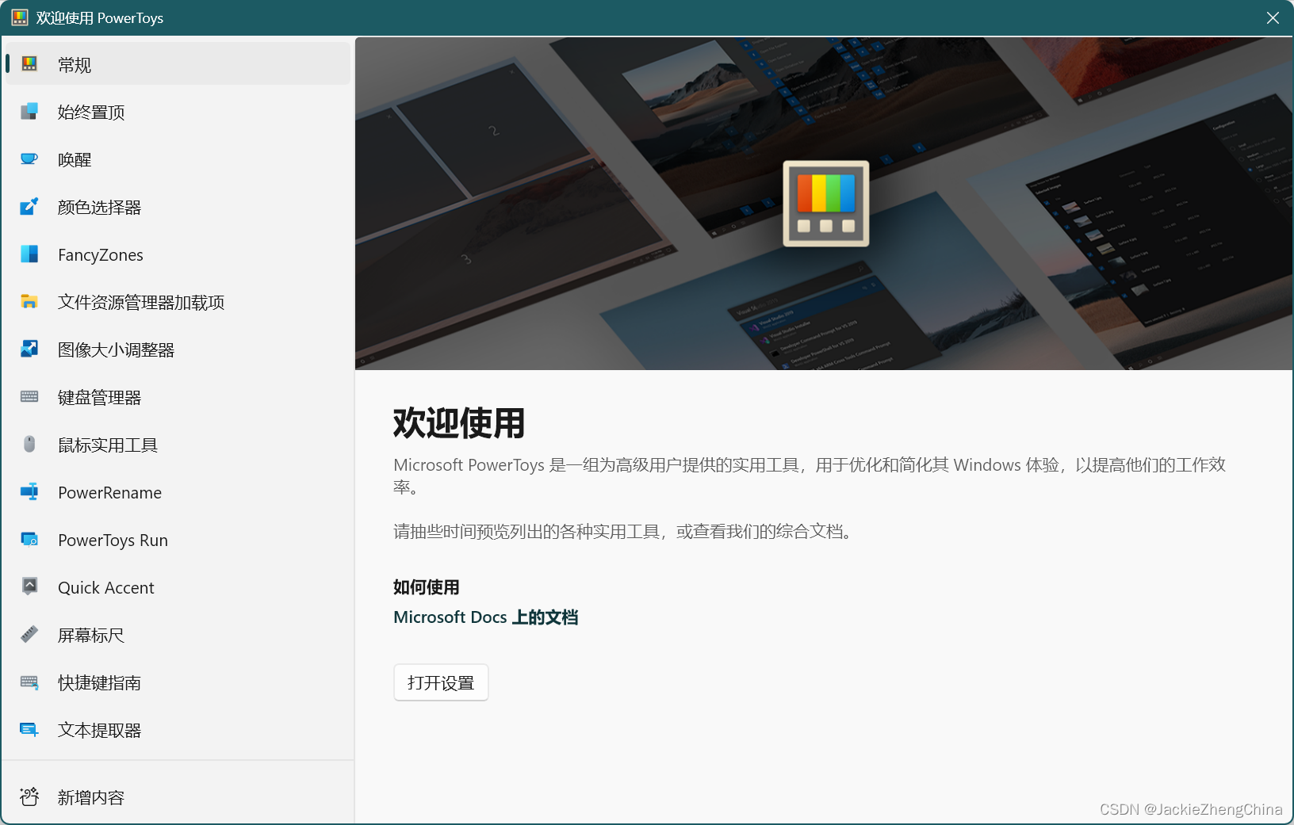1294x825 pixels.
Task: Select 快捷键指南 text entry
Action: [x=100, y=683]
